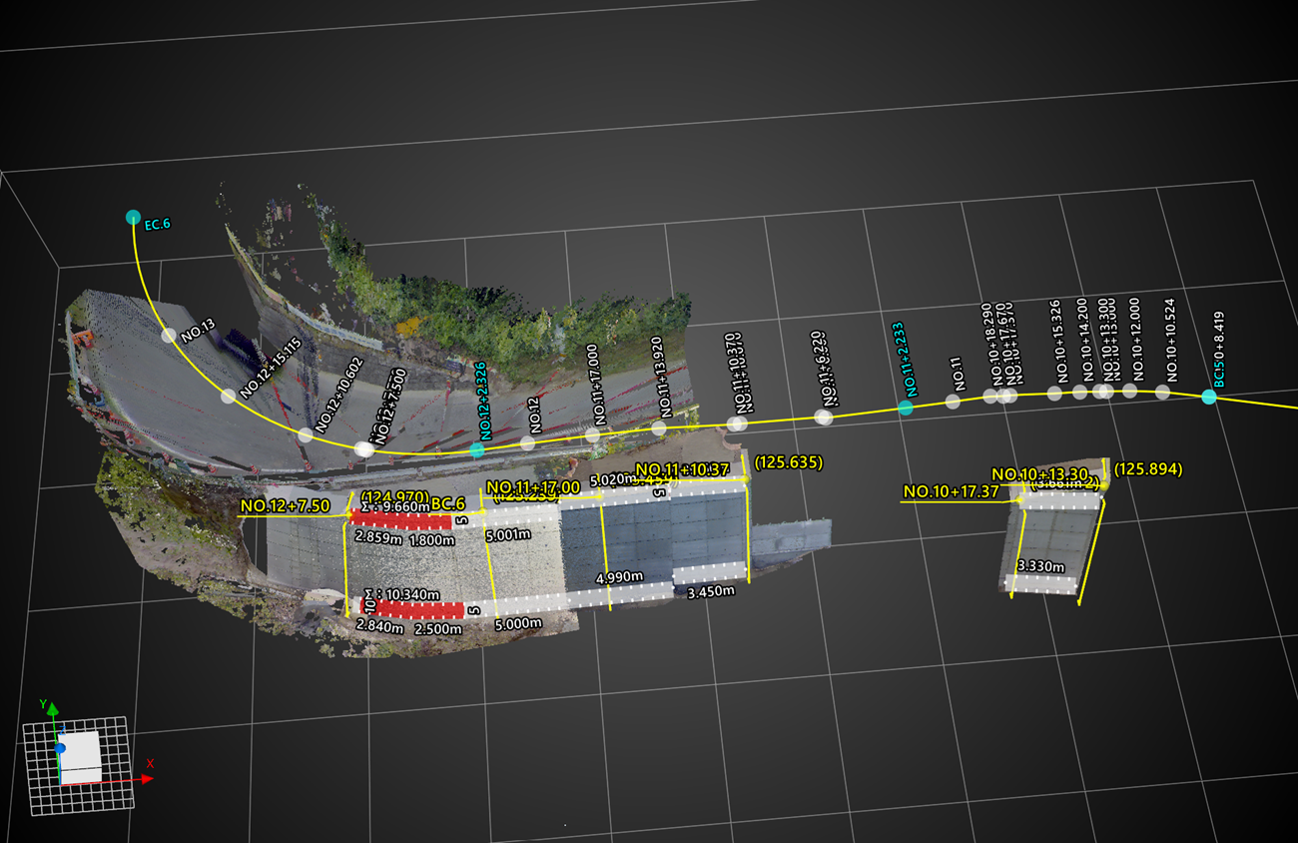1298x843 pixels.
Task: Select the 3.330m dimension label
Action: pos(1040,566)
